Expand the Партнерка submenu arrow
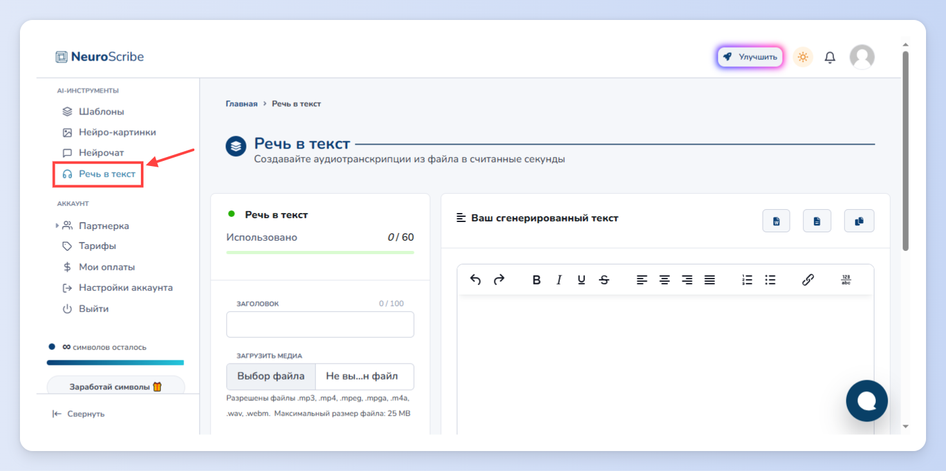Screen dimensions: 946x471 coord(57,226)
